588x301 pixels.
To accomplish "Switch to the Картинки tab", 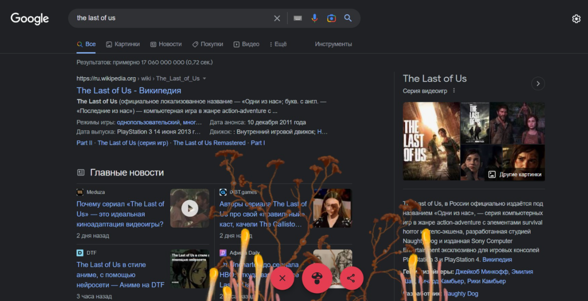I will 123,44.
